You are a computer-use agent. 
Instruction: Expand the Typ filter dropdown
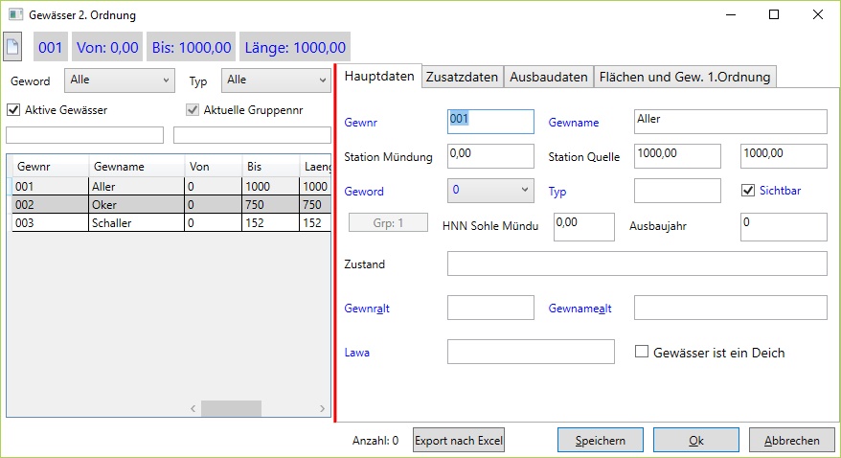(x=275, y=80)
